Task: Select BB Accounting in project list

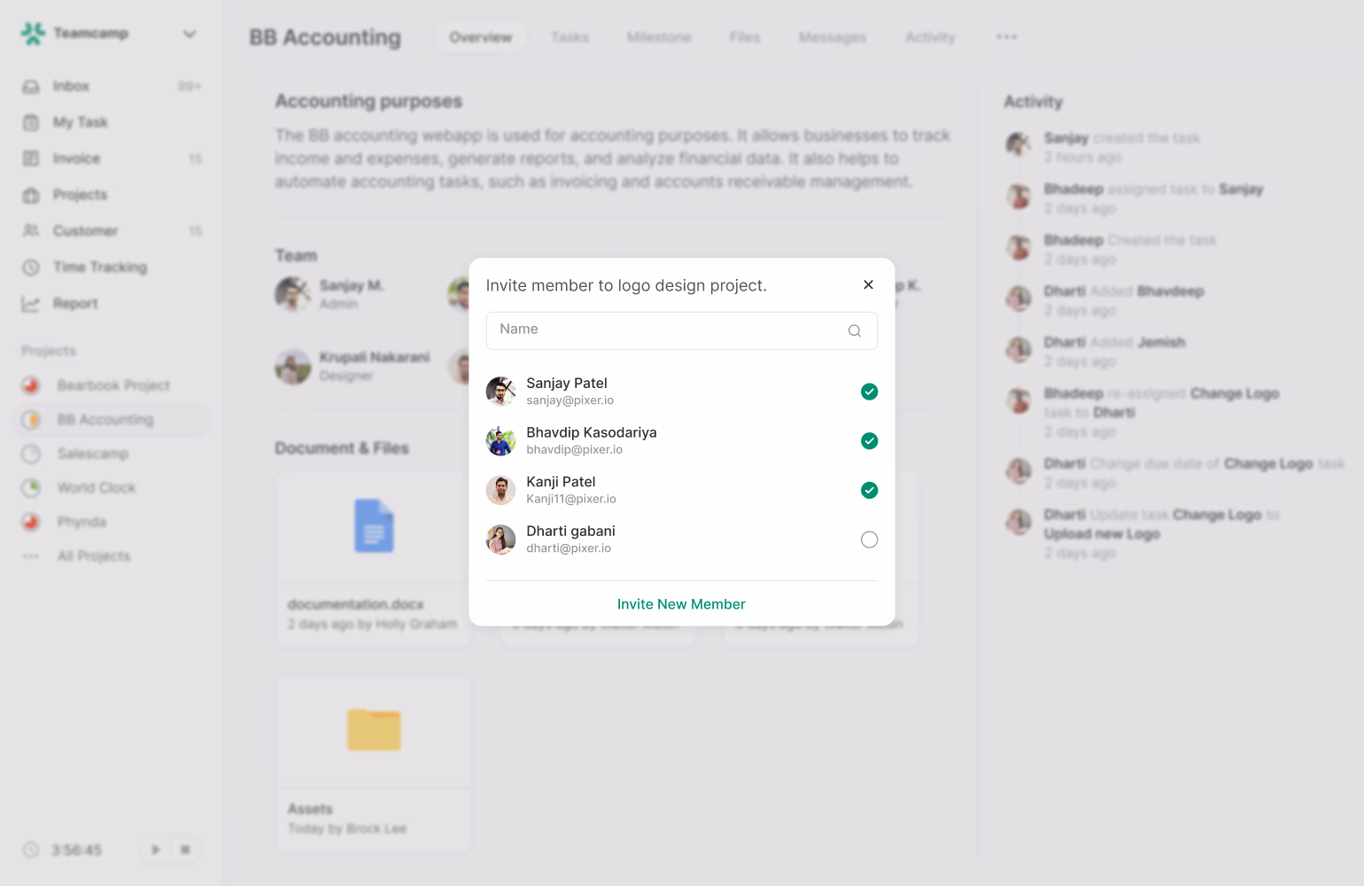Action: (x=112, y=419)
